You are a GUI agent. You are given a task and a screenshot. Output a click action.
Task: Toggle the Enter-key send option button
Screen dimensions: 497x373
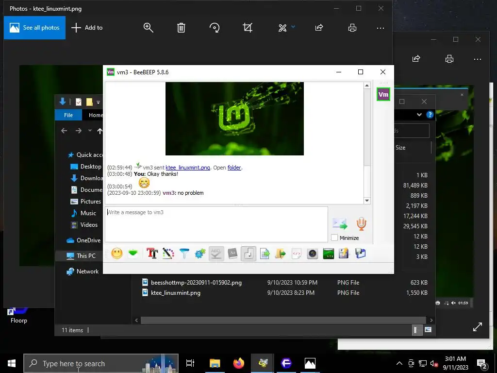248,254
